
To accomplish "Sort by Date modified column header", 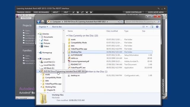I will tap(112, 31).
